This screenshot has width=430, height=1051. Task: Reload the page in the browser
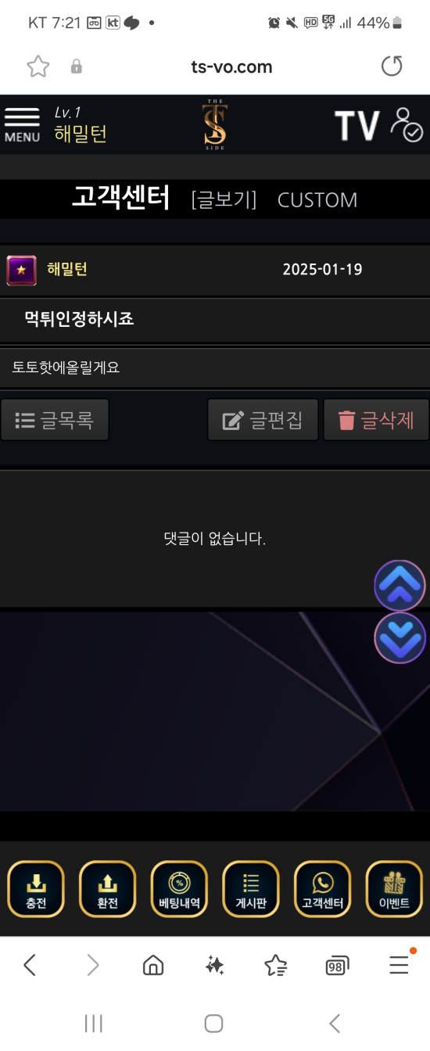coord(392,66)
